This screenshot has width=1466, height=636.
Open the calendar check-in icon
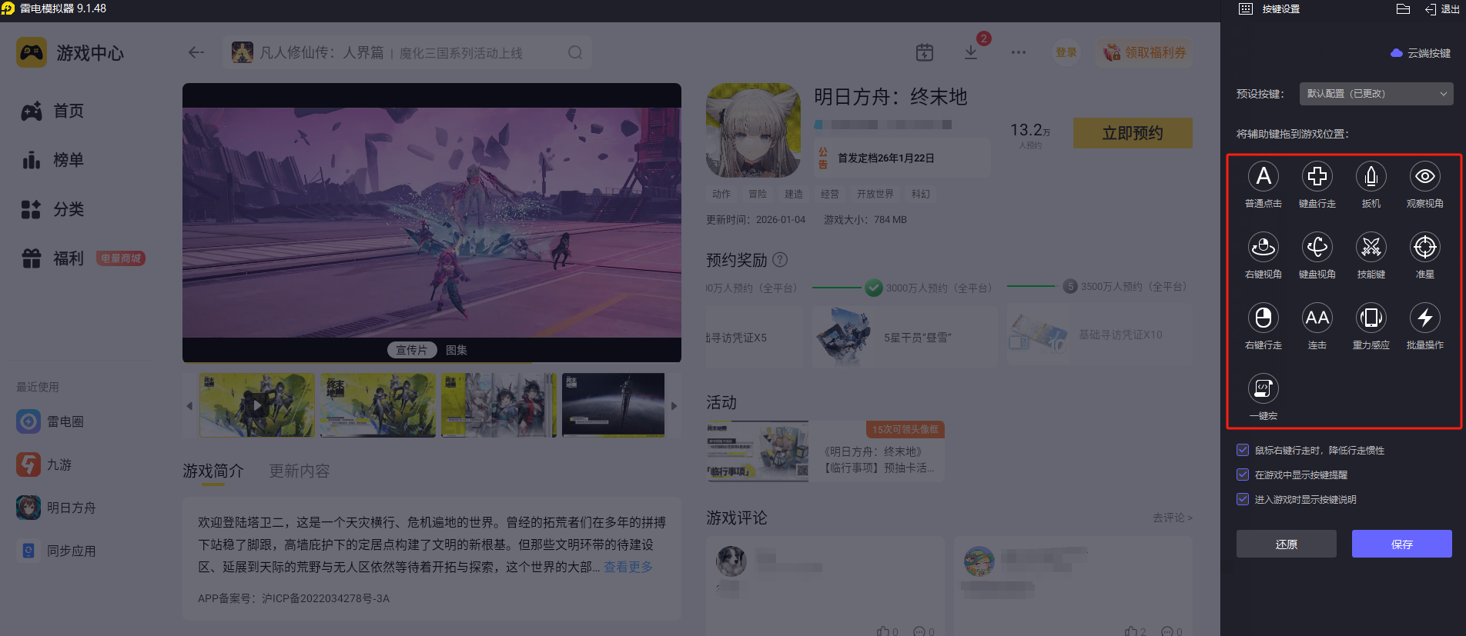point(925,52)
